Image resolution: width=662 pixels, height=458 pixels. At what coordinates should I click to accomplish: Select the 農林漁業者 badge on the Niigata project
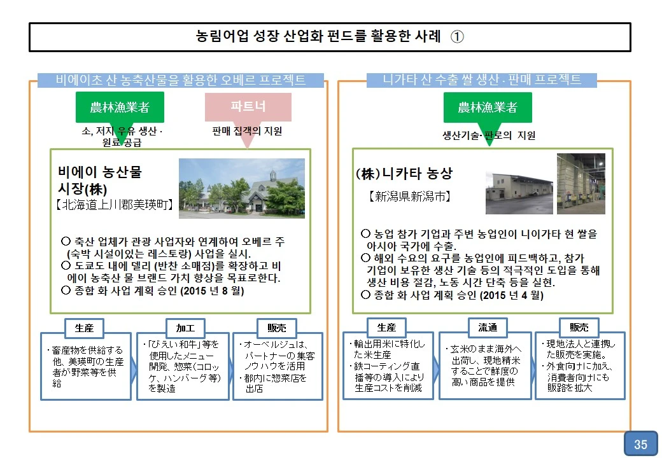click(x=488, y=107)
